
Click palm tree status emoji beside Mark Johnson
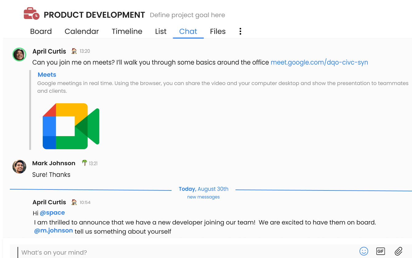point(84,163)
